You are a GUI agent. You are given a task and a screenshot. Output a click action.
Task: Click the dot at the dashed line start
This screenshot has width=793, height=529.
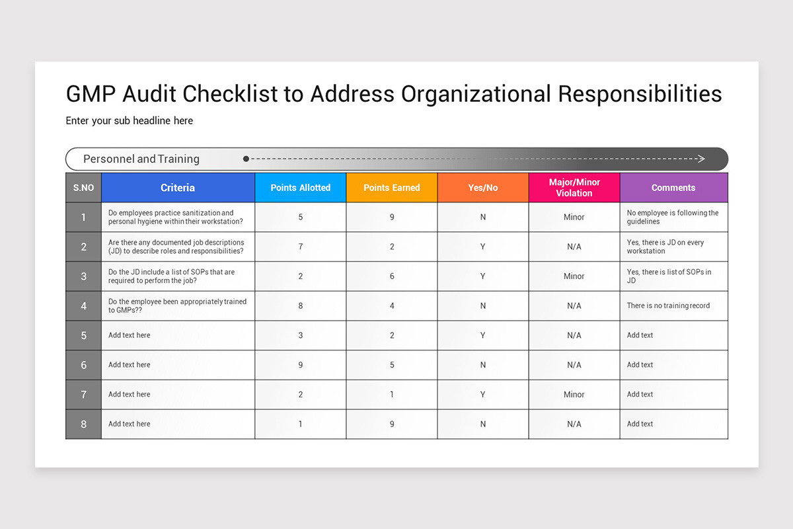point(246,159)
